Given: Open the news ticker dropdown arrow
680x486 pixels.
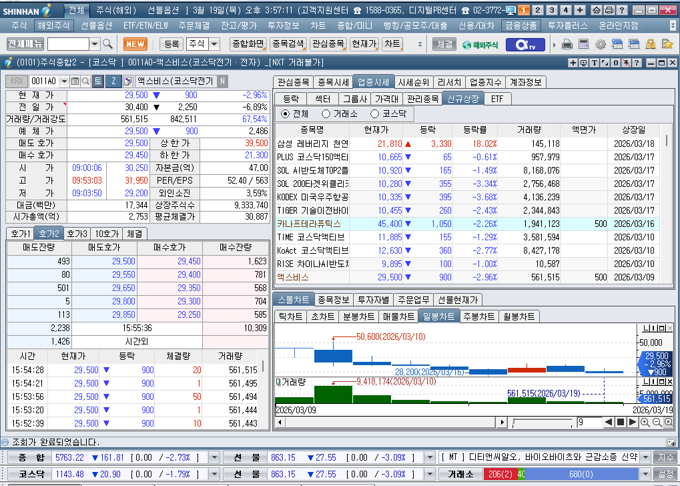Looking at the screenshot, I should pyautogui.click(x=645, y=457).
